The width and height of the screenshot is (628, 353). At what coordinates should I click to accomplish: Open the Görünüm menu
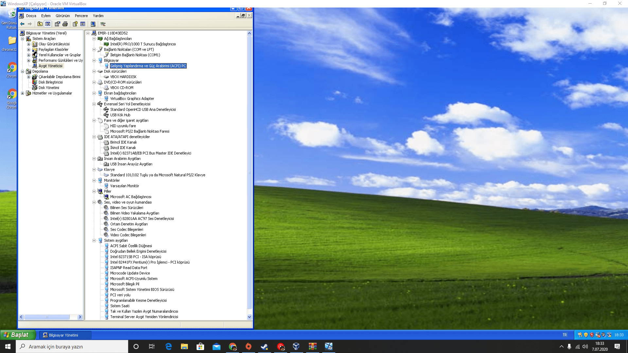tap(62, 16)
